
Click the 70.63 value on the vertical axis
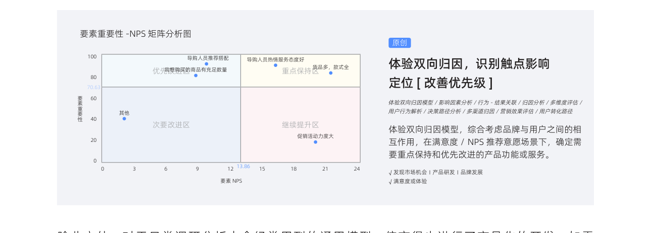pyautogui.click(x=93, y=87)
